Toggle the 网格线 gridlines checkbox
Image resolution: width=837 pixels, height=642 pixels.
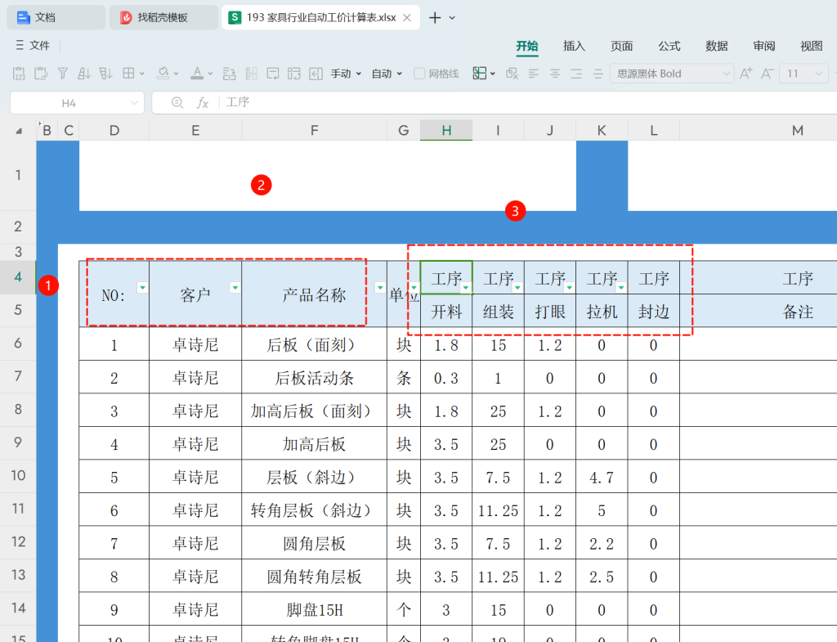coord(419,74)
